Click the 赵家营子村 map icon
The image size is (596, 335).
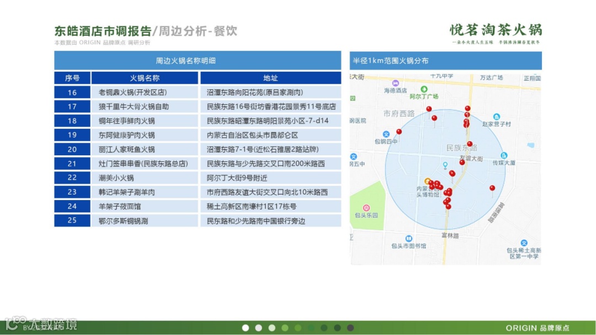pyautogui.click(x=497, y=117)
